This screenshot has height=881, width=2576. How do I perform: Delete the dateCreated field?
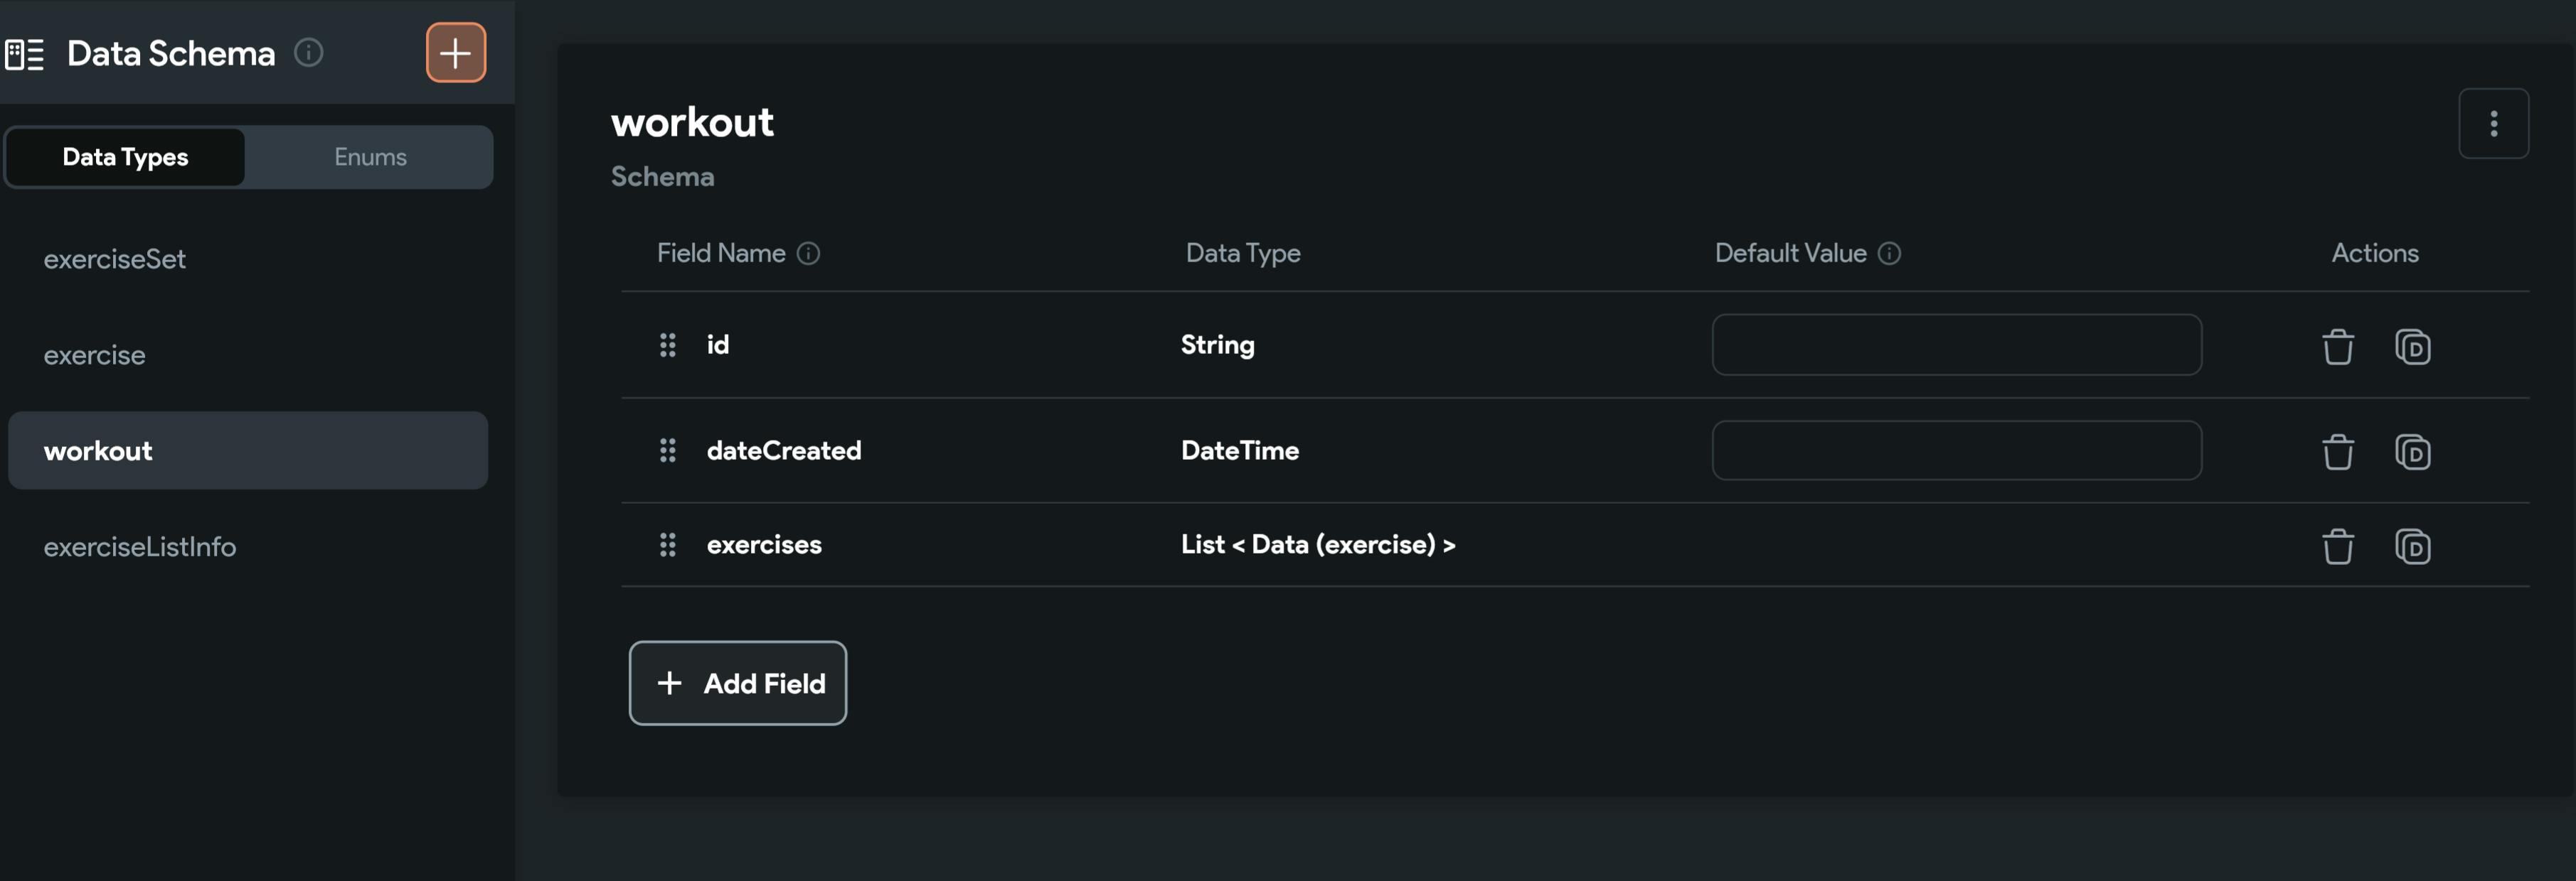click(x=2337, y=451)
